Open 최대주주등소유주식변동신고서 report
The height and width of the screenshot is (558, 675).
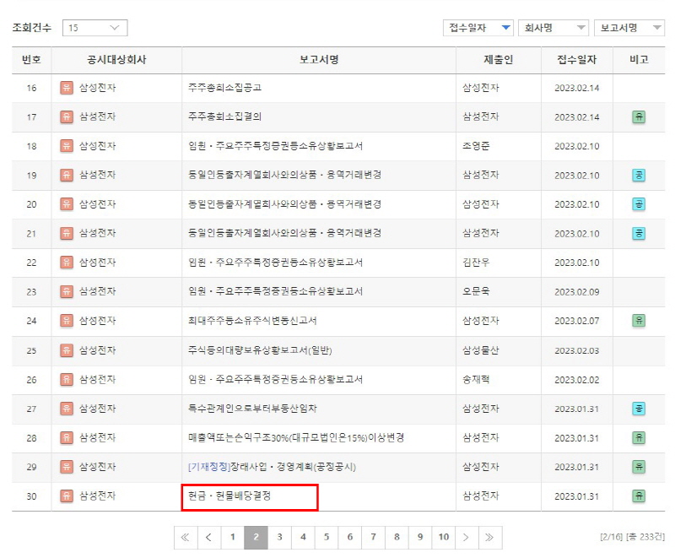click(x=252, y=321)
